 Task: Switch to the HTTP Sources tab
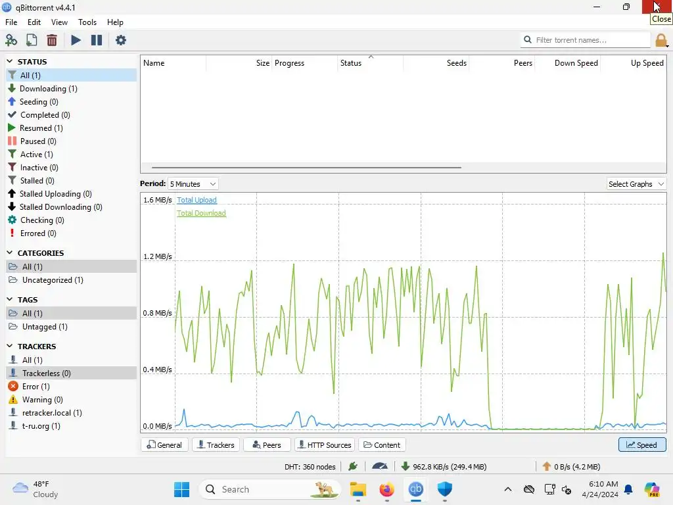tap(325, 445)
